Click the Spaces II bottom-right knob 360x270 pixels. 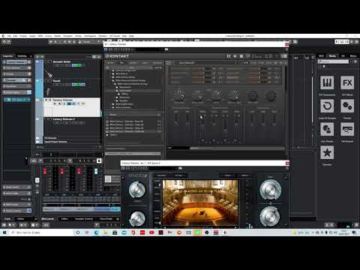[x=270, y=217]
